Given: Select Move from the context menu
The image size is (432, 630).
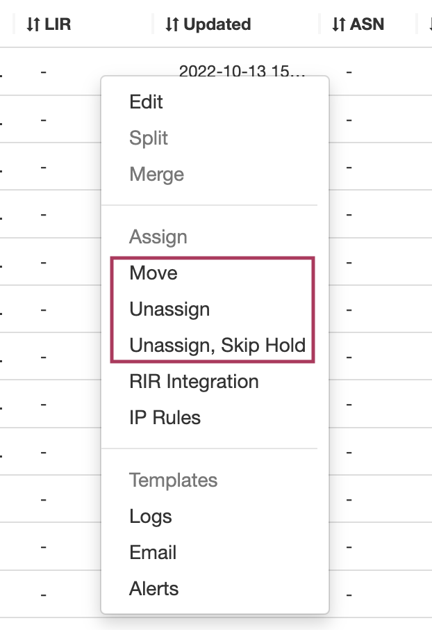Looking at the screenshot, I should [153, 273].
